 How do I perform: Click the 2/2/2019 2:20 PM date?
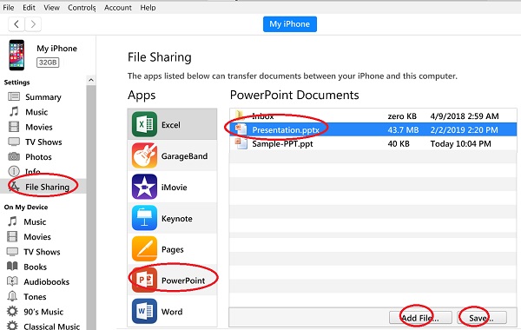[465, 129]
